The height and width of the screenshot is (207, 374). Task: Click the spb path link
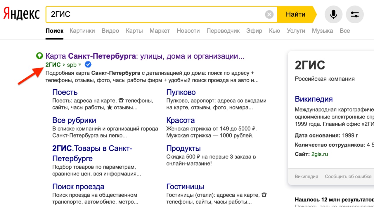72,65
